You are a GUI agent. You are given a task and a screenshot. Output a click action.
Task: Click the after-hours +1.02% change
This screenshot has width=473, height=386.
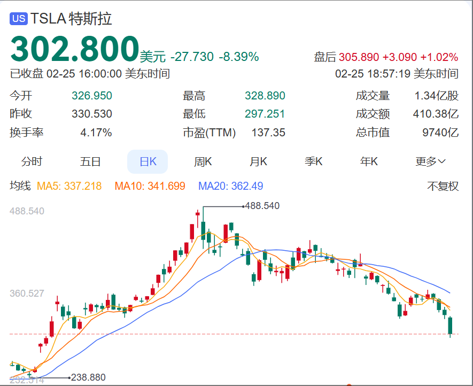(439, 57)
